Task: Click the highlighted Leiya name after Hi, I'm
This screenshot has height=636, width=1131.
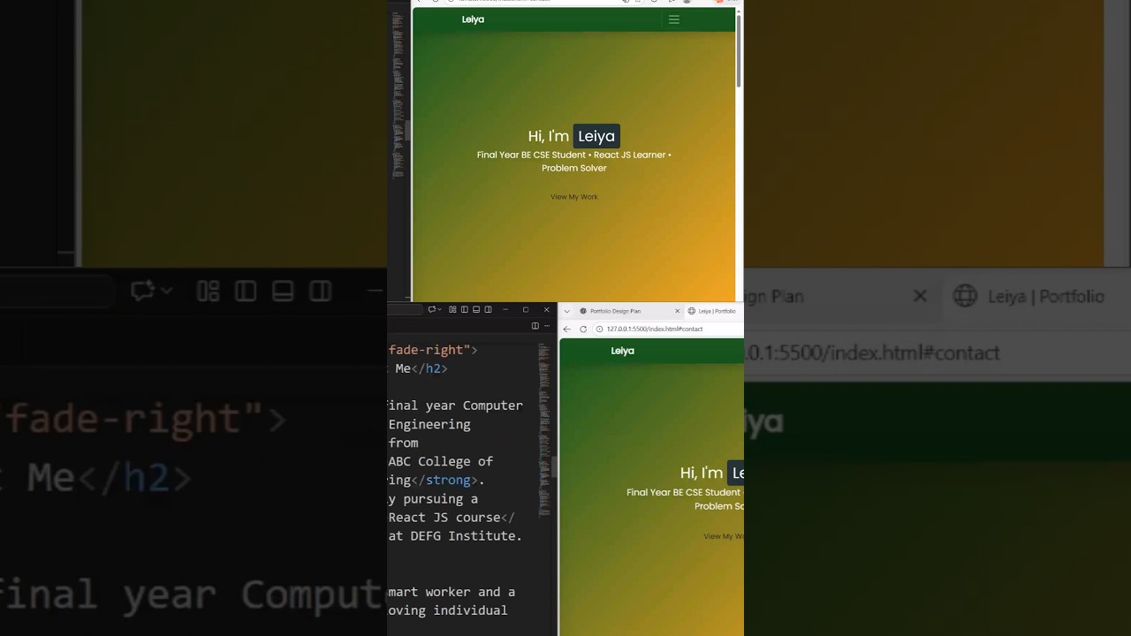Action: click(x=596, y=136)
